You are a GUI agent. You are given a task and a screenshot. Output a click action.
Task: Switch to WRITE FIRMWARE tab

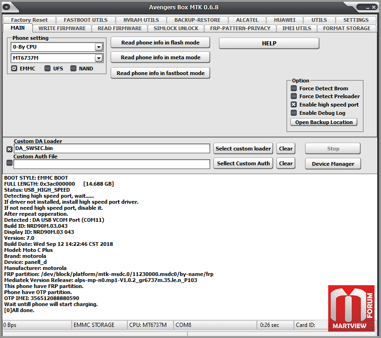pyautogui.click(x=62, y=28)
